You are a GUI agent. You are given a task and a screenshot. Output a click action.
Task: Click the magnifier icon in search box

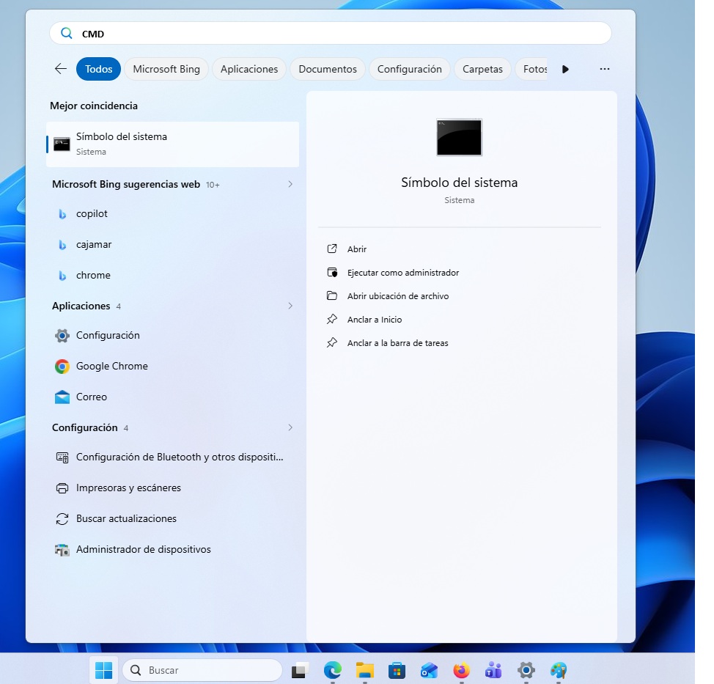tap(67, 33)
